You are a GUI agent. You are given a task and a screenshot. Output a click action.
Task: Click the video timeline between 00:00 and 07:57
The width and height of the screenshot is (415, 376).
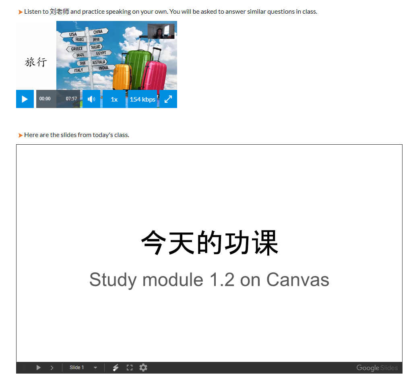pos(58,99)
